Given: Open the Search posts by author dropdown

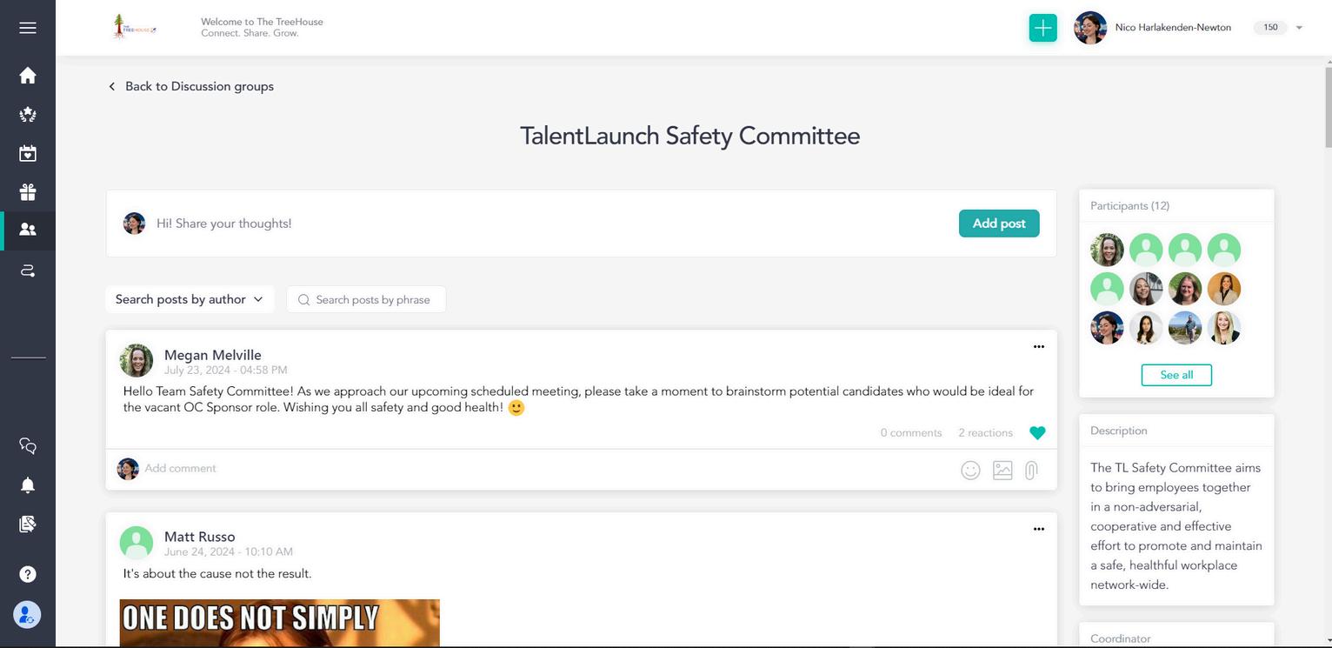Looking at the screenshot, I should [x=190, y=299].
